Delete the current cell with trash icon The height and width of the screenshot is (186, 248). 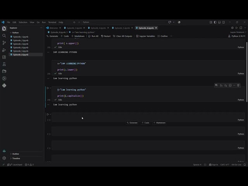click(x=238, y=85)
